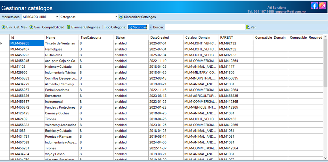
Task: Click the Ver search icon
Action: (x=248, y=27)
